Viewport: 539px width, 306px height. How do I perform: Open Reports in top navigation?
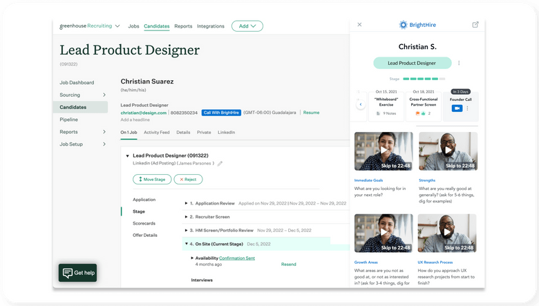pos(183,26)
